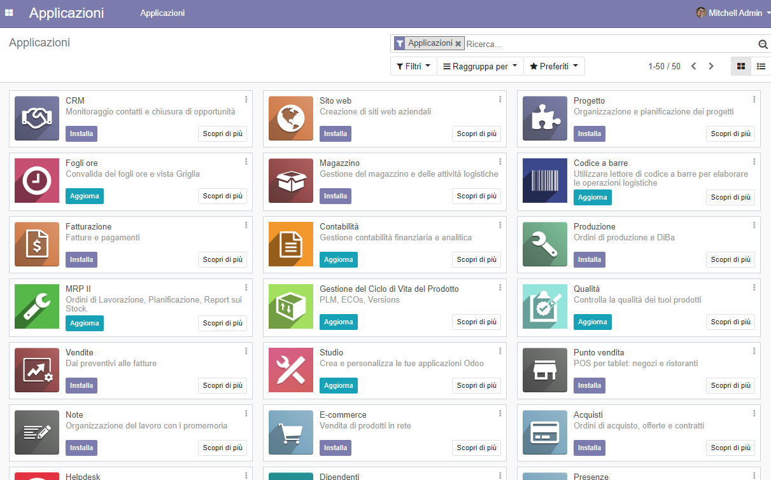The height and width of the screenshot is (480, 771).
Task: Click Scopri di più for Contabilità
Action: (x=476, y=259)
